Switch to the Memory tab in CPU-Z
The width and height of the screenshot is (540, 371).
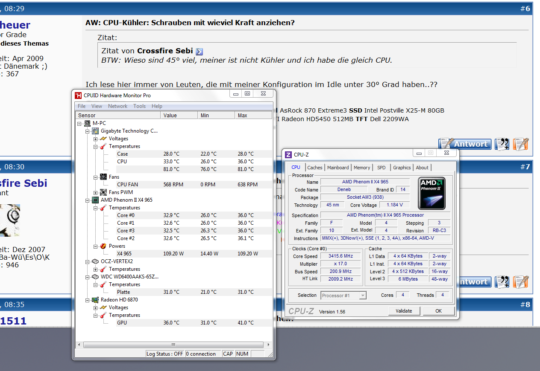pyautogui.click(x=362, y=168)
